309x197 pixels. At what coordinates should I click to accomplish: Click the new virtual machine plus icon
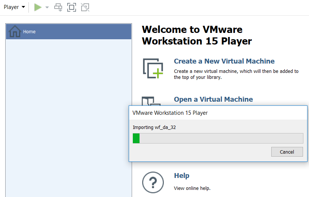click(x=153, y=68)
